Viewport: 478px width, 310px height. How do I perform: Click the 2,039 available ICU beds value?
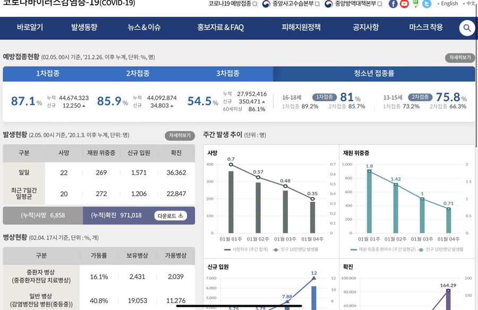coord(176,277)
